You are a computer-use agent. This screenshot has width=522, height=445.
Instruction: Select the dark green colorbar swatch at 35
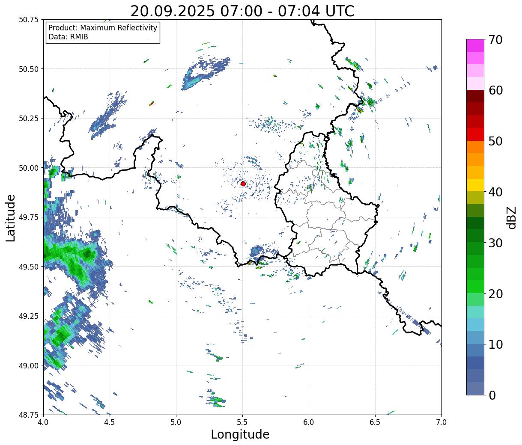(x=475, y=223)
